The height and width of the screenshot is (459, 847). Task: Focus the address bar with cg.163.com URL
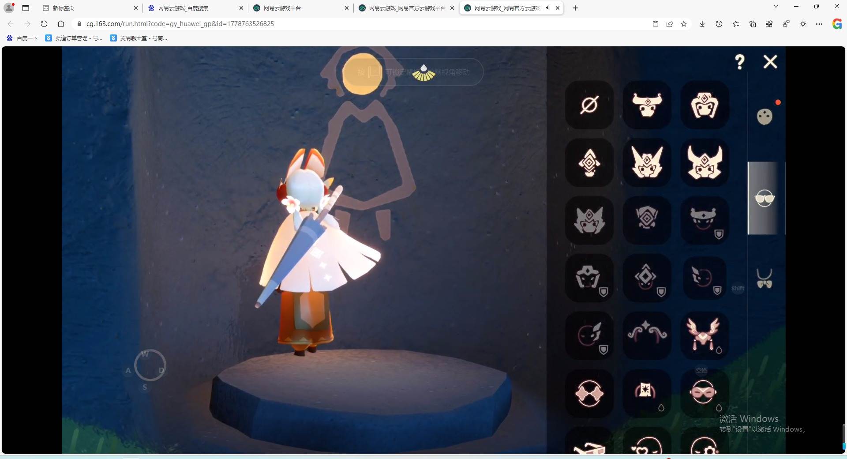coord(362,24)
